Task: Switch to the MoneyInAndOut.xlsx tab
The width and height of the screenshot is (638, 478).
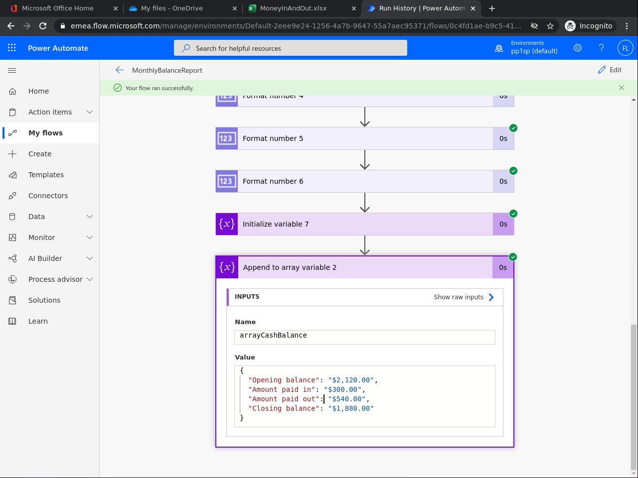Action: pyautogui.click(x=293, y=8)
